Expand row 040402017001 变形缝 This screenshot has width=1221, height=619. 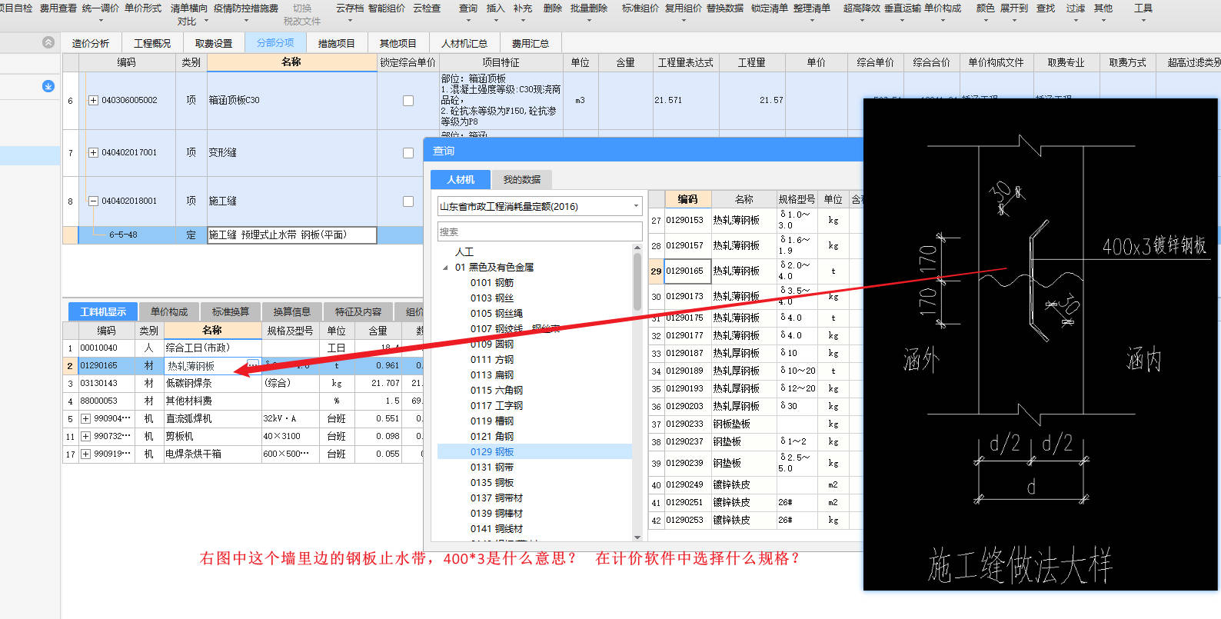coord(93,153)
